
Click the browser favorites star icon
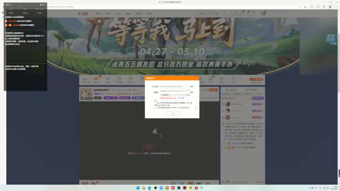pos(318,7)
